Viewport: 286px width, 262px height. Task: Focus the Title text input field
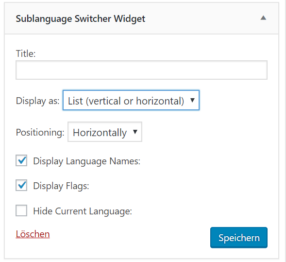coord(141,70)
